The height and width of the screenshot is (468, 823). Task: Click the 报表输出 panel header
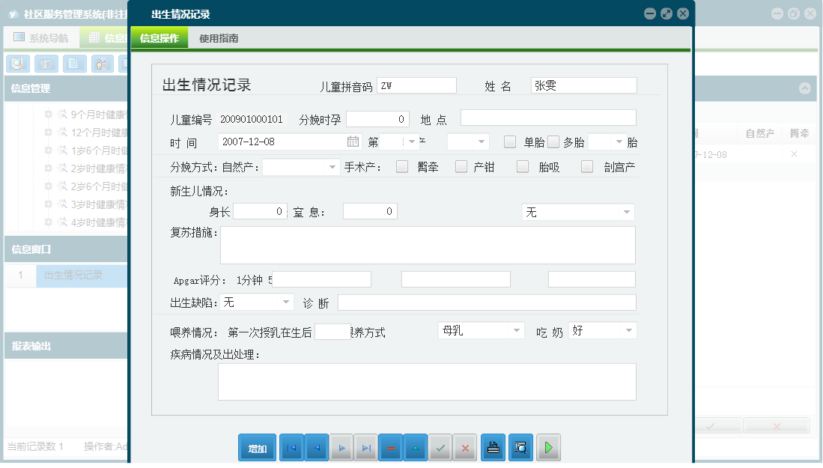66,346
